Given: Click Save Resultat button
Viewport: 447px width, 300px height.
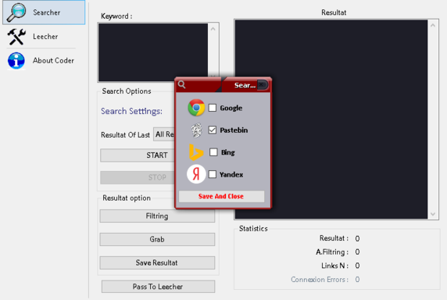Looking at the screenshot, I should point(157,262).
